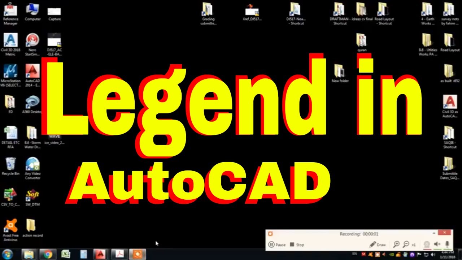Open the Recycle Bin
The width and height of the screenshot is (462, 260).
[x=10, y=166]
